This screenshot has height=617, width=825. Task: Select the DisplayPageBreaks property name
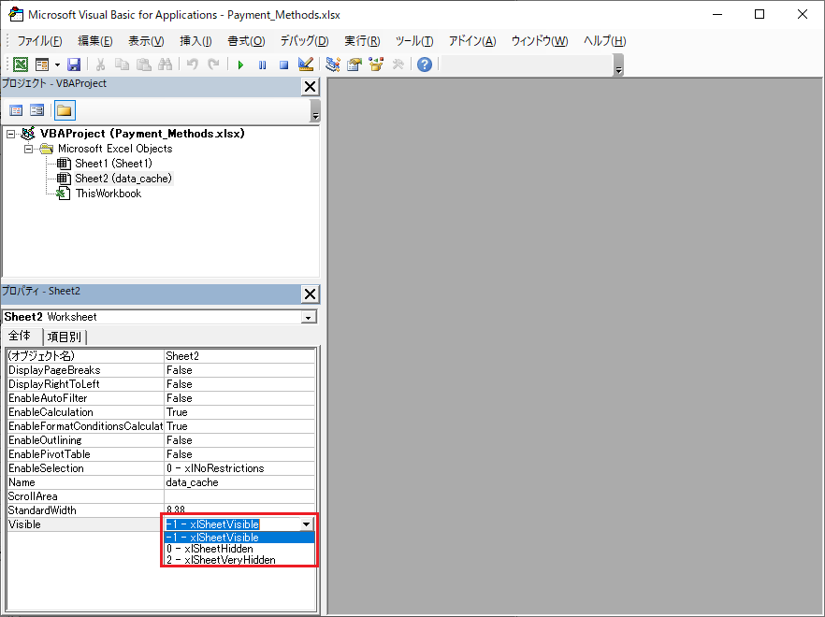point(54,370)
